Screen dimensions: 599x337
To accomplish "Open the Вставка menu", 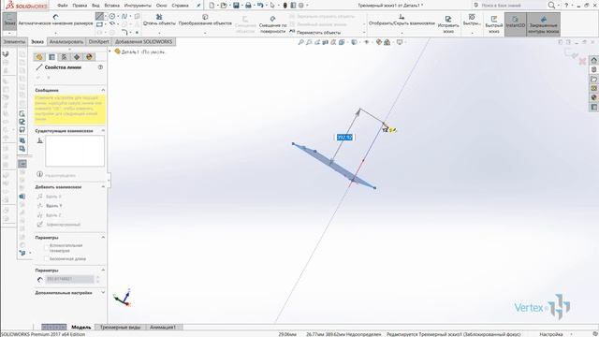I will point(112,6).
